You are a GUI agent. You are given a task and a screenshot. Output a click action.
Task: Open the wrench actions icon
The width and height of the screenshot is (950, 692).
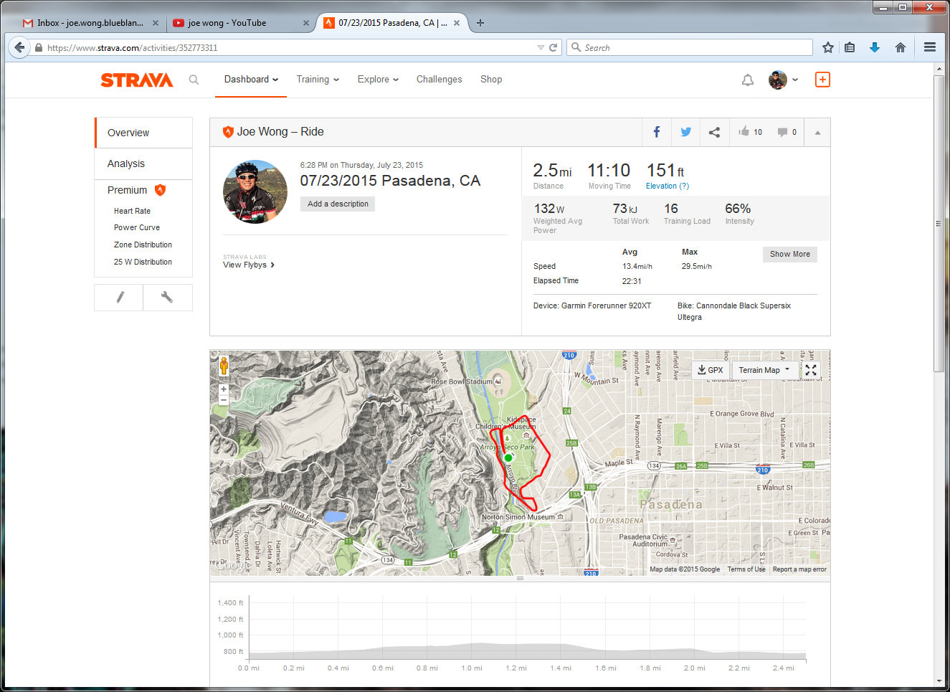167,297
